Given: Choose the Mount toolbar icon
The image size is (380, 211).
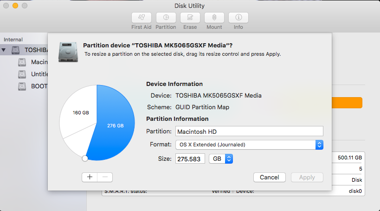Looking at the screenshot, I should [x=214, y=18].
